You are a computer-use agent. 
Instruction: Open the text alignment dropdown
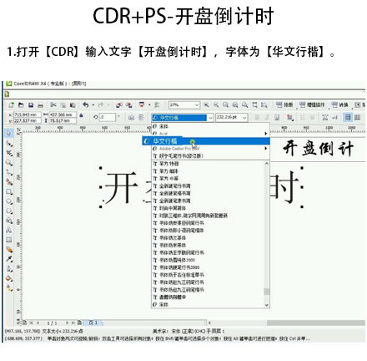[x=290, y=117]
